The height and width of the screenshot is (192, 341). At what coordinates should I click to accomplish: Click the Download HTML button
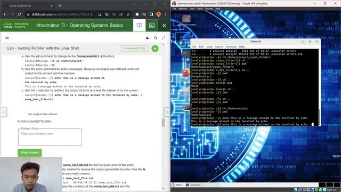point(135,49)
